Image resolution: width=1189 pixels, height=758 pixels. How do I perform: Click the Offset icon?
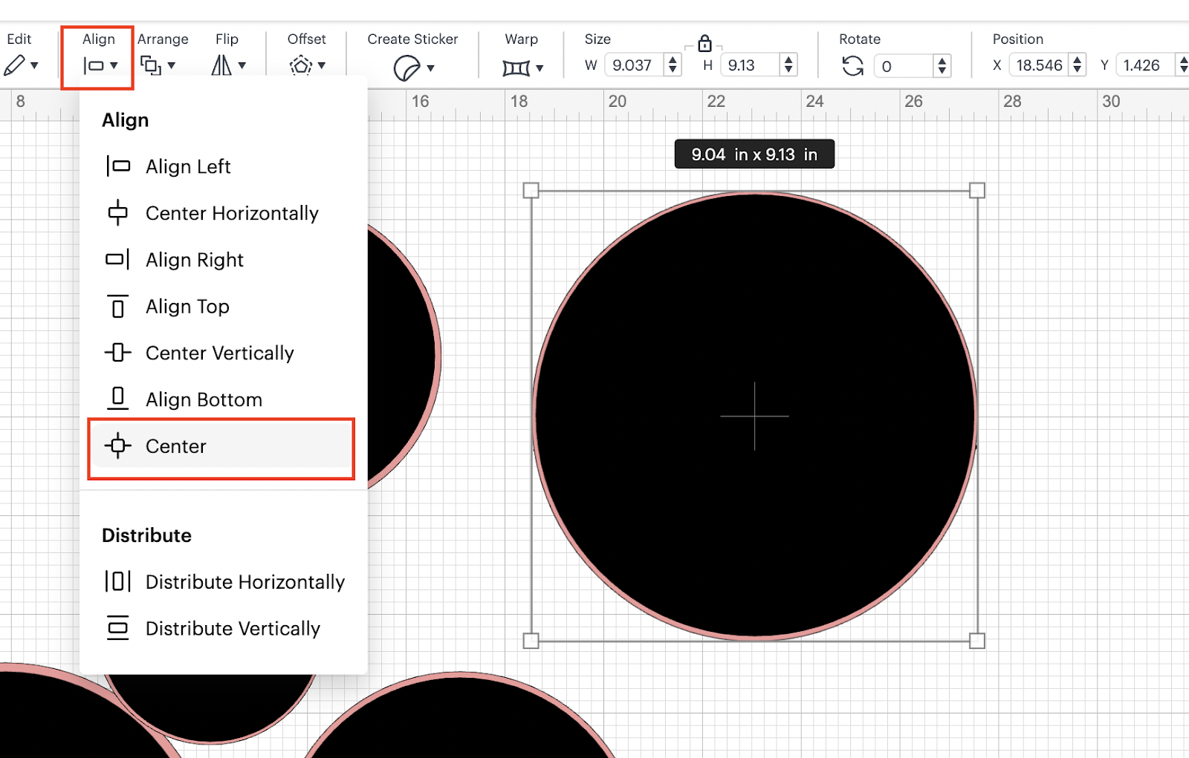click(301, 65)
